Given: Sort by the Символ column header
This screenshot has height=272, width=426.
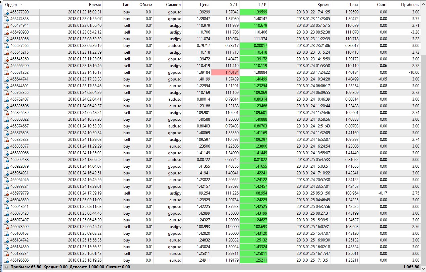Looking at the screenshot, I should point(168,5).
